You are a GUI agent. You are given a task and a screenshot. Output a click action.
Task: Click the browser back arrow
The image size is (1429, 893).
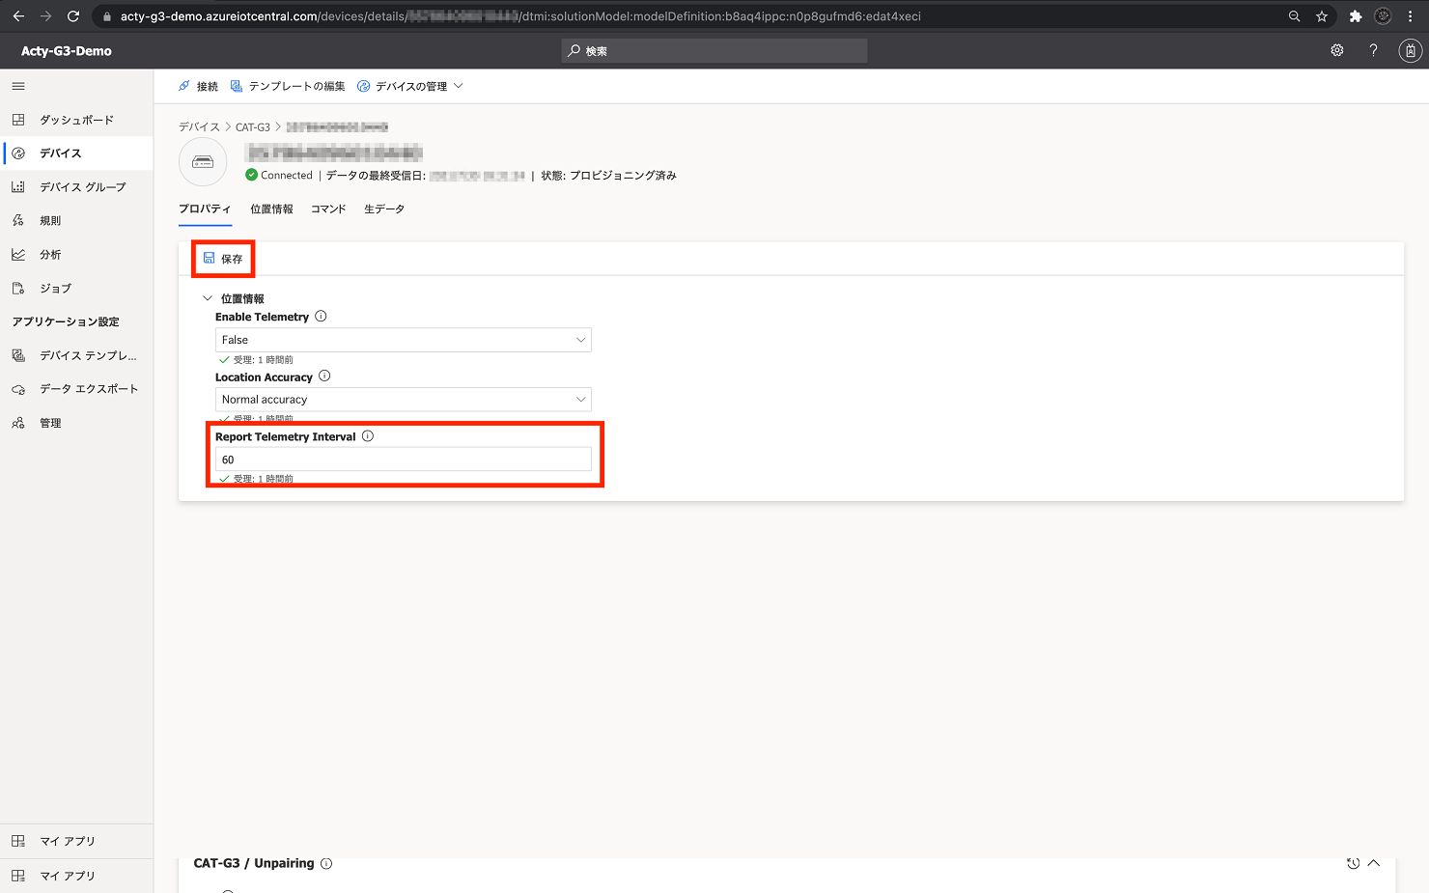pos(18,16)
